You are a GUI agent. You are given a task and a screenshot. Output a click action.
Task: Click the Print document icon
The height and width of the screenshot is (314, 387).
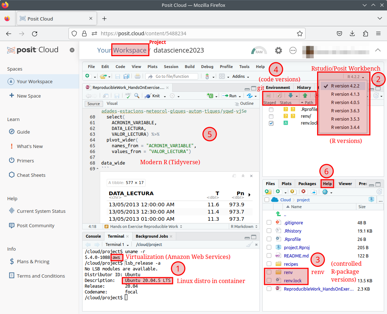[x=138, y=76]
